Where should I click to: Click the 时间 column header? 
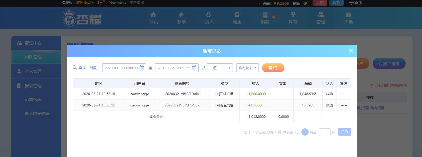(x=98, y=83)
